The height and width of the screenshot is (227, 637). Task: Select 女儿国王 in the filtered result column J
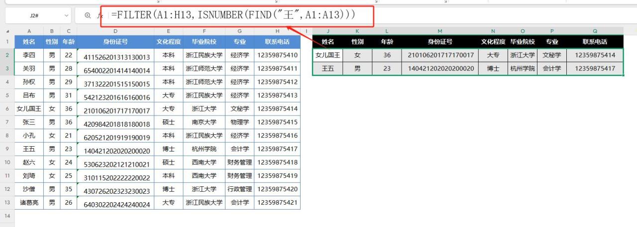(327, 55)
